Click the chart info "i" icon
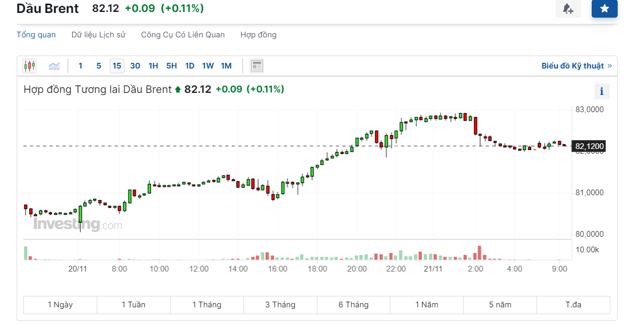Image resolution: width=626 pixels, height=325 pixels. [x=602, y=91]
